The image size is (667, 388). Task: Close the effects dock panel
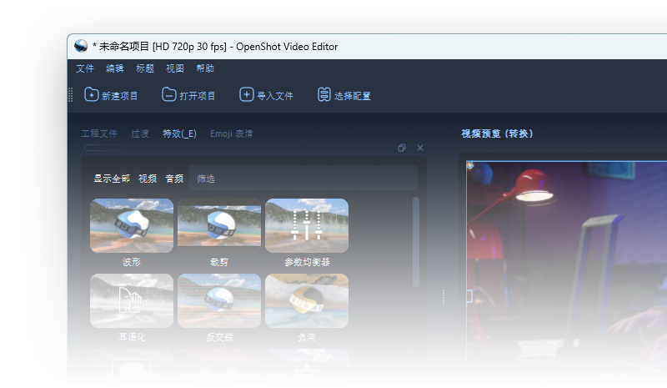[x=420, y=148]
